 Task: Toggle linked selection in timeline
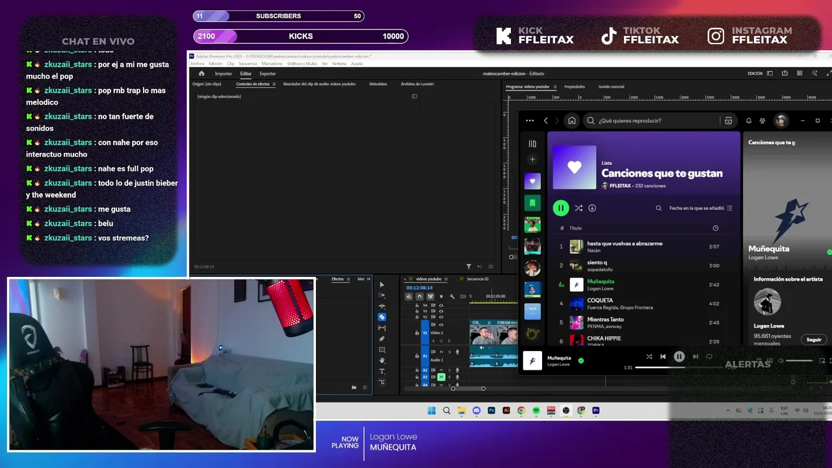pos(430,296)
